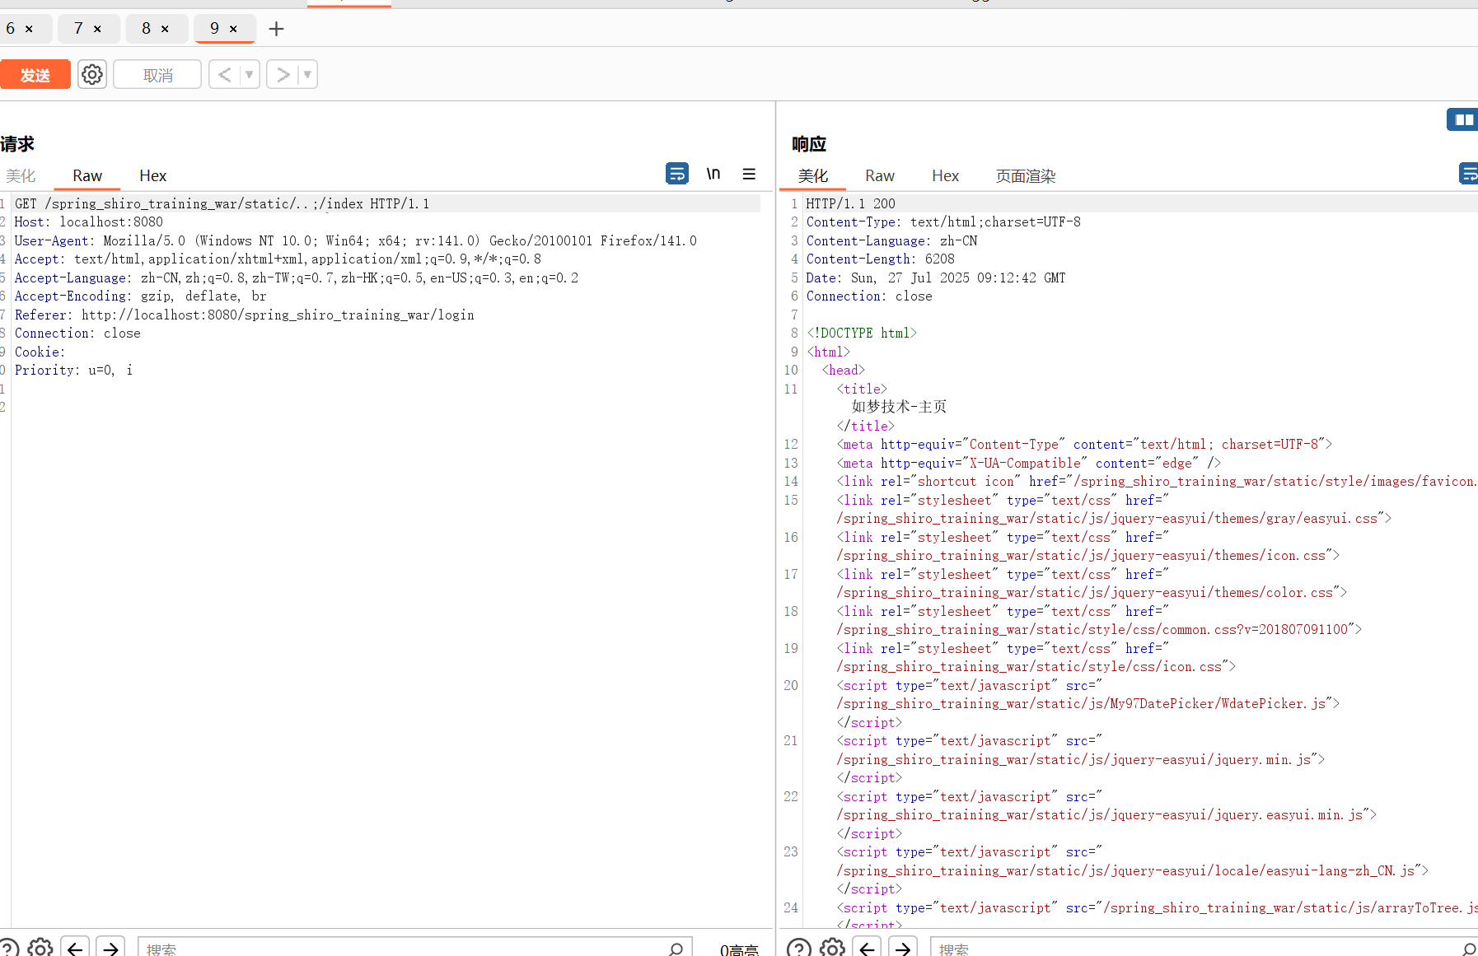The width and height of the screenshot is (1478, 956).
Task: Click the 如梦技术-主页 title text in response
Action: [x=899, y=407]
